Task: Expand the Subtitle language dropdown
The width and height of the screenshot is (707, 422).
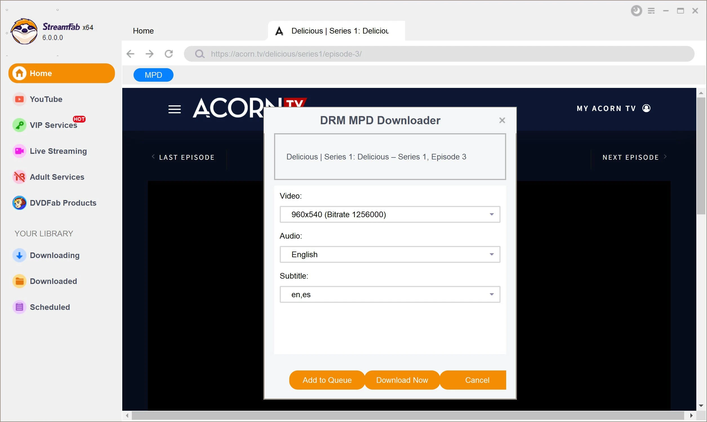Action: coord(492,294)
